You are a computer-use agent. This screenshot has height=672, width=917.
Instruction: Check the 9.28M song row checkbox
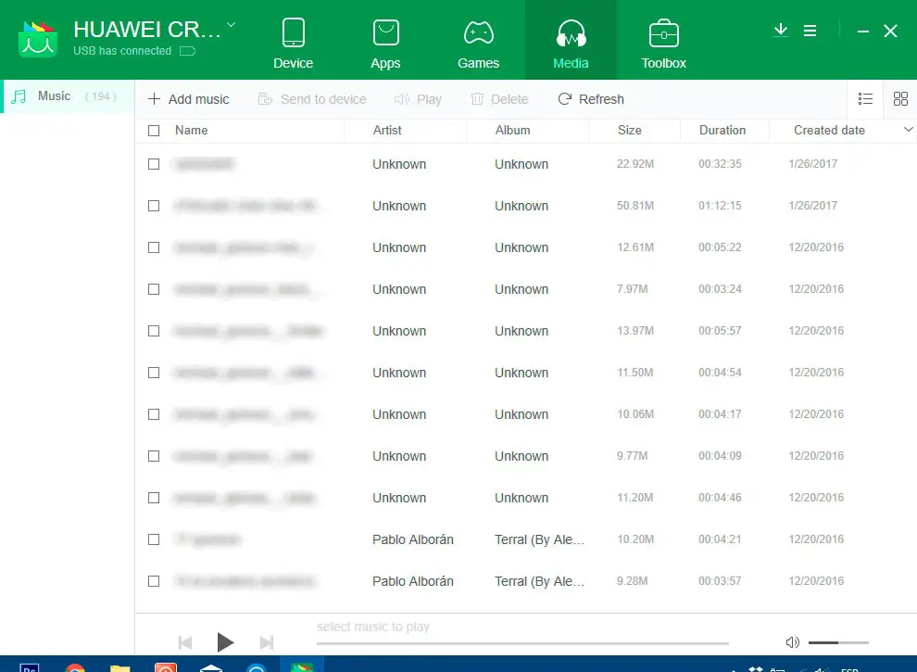154,581
